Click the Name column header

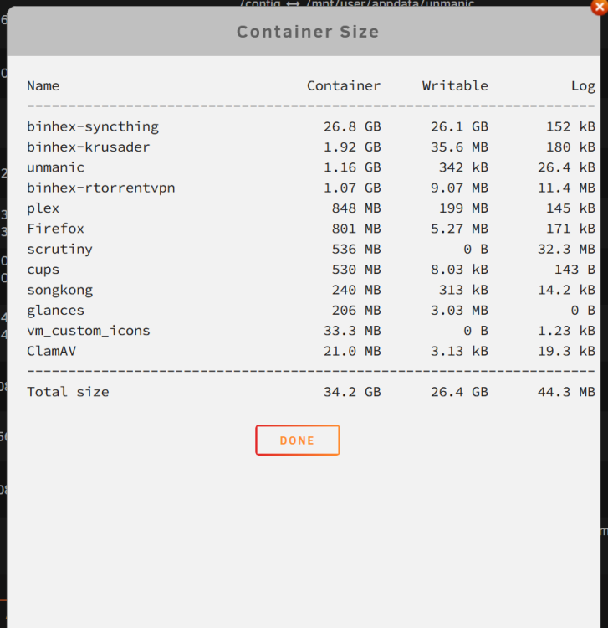point(43,85)
